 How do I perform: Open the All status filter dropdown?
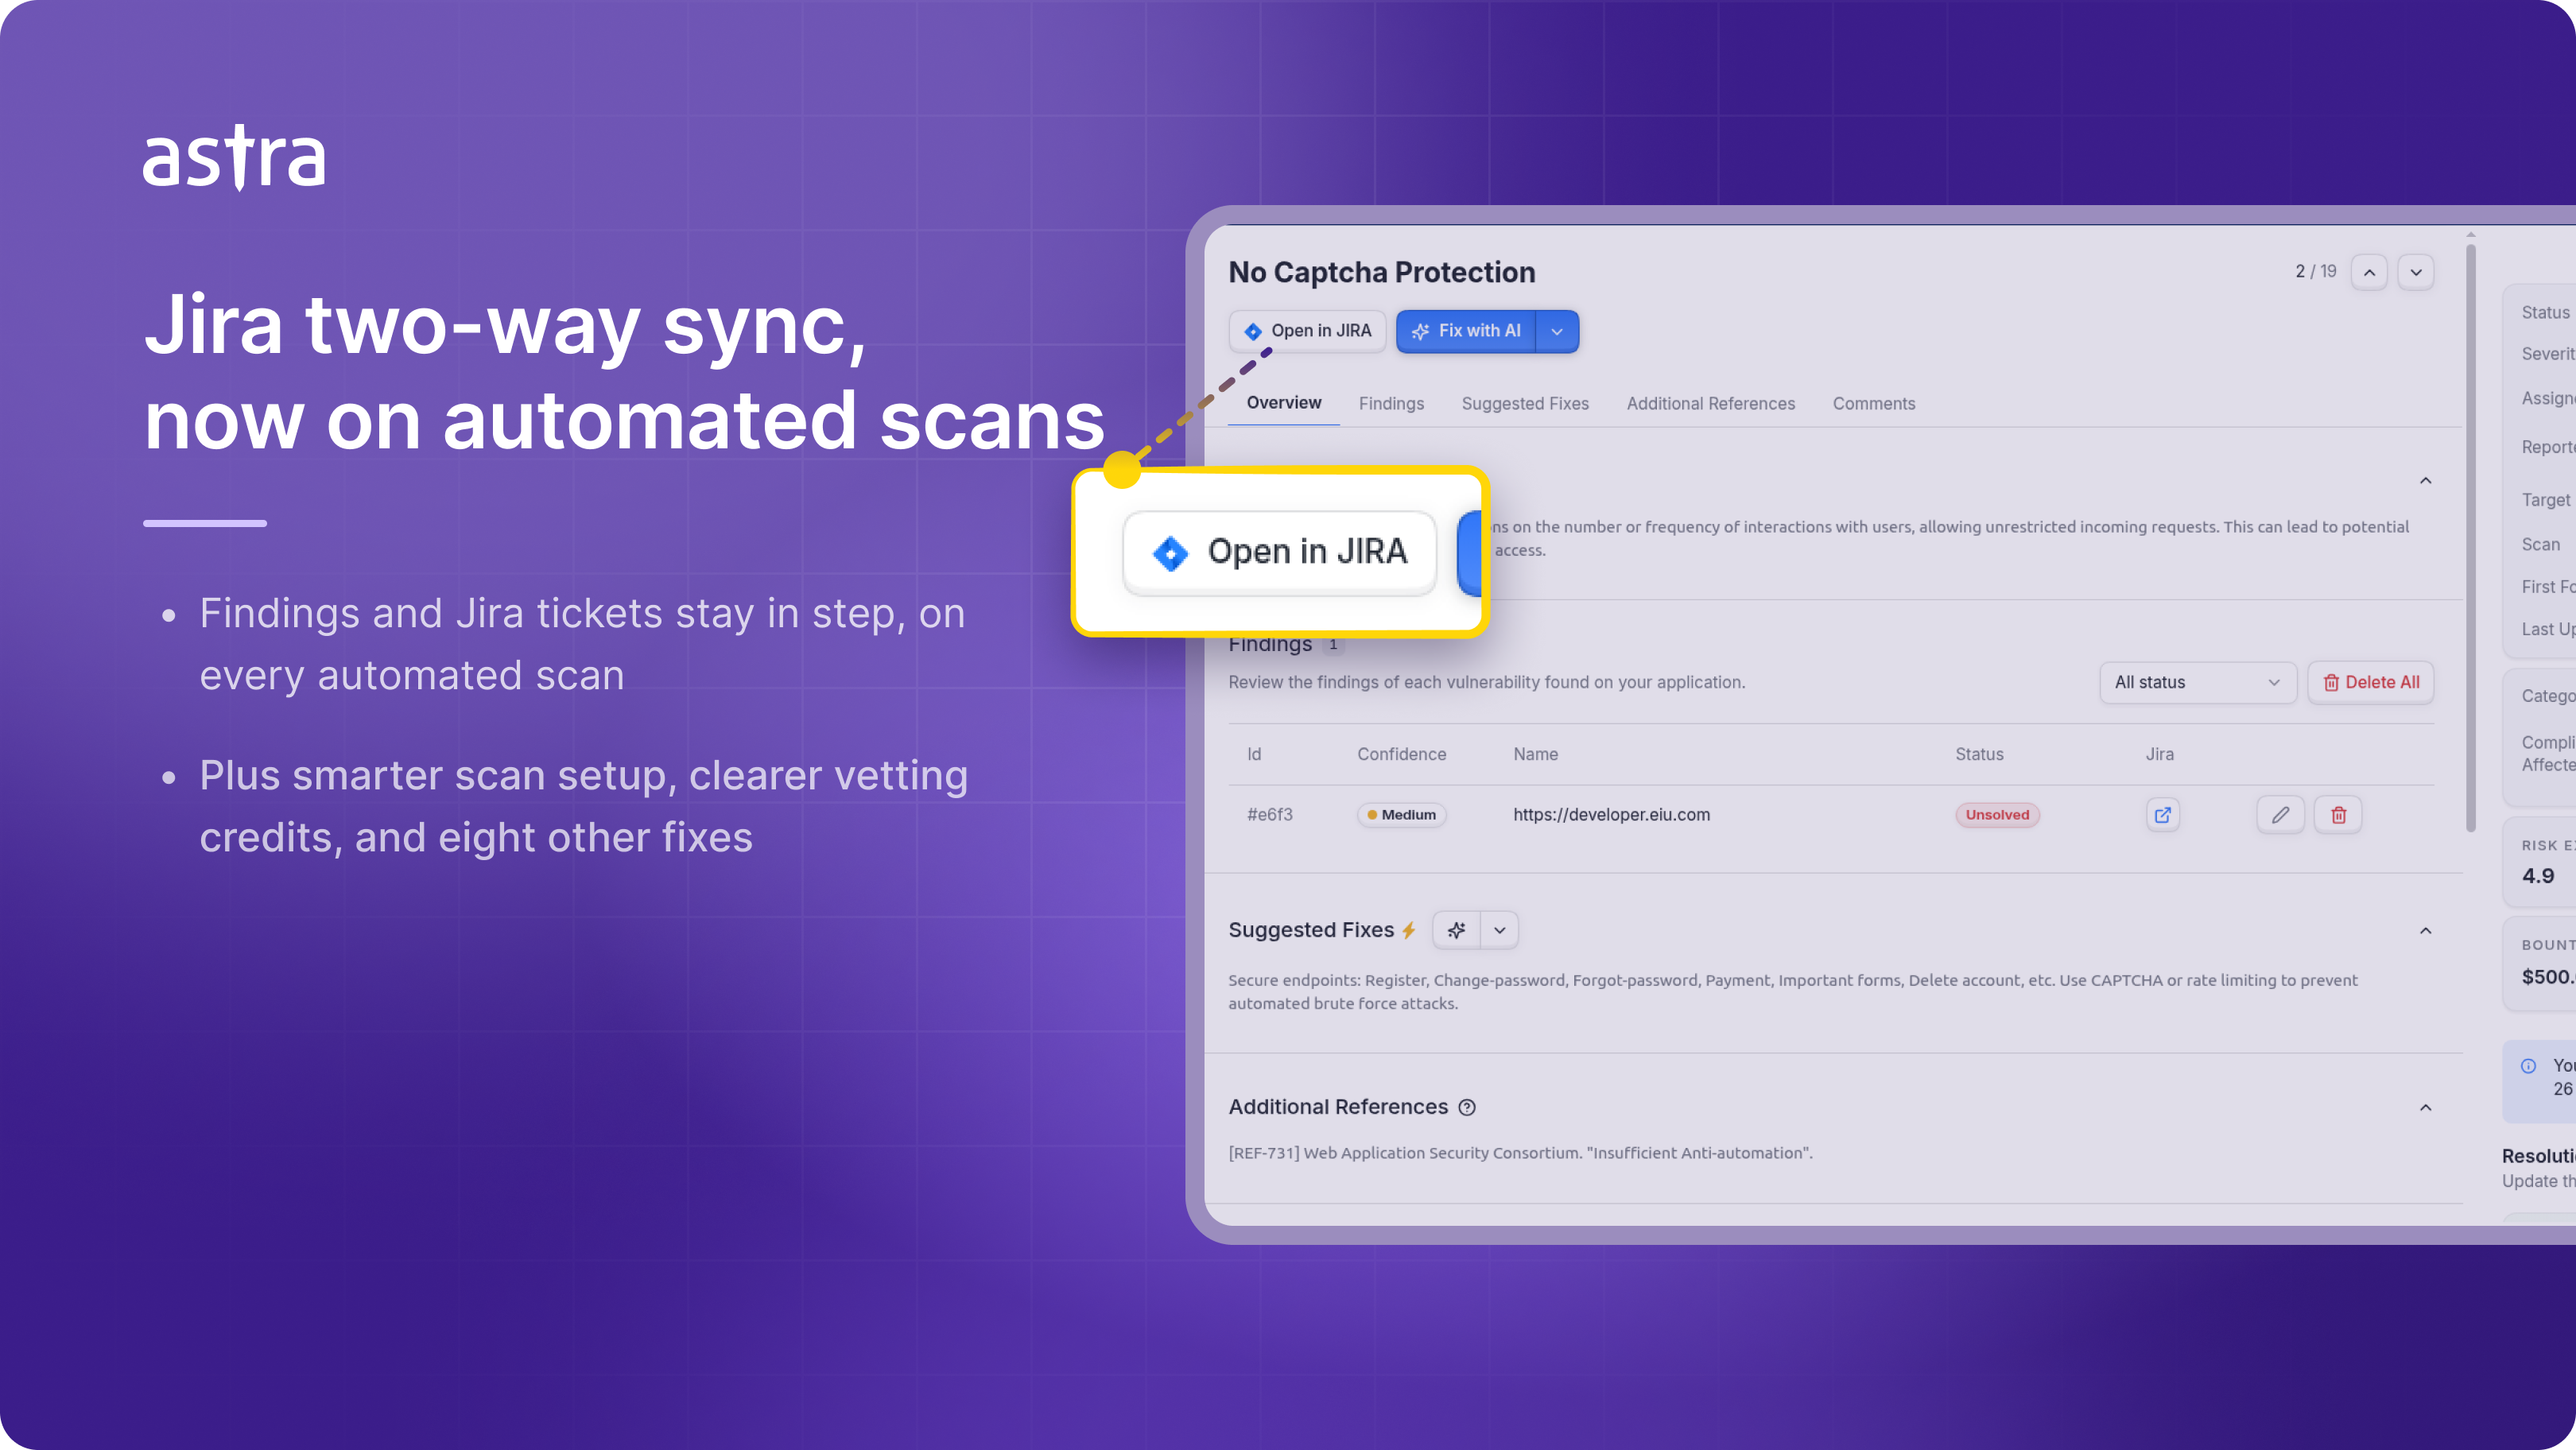(2198, 682)
